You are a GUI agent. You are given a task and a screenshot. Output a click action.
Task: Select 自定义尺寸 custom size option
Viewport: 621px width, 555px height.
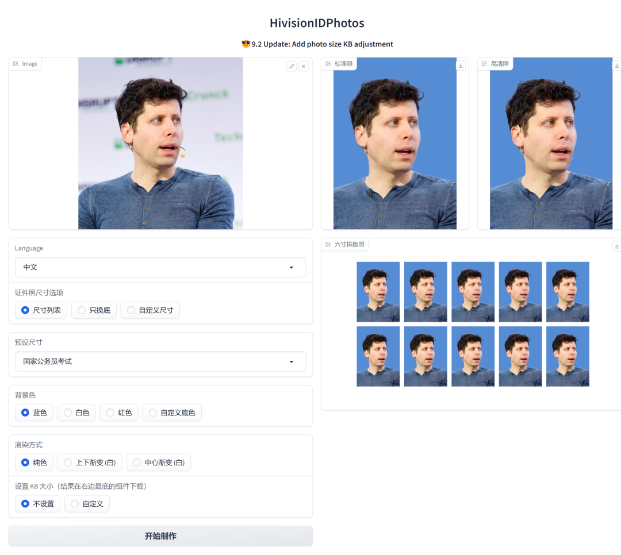[x=150, y=310]
